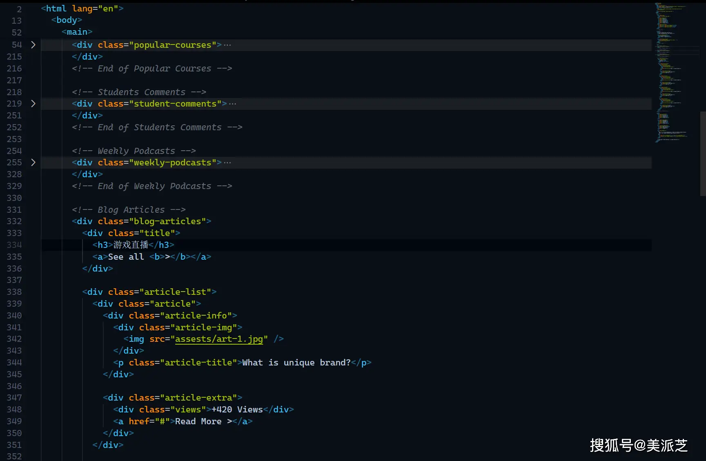
Task: Click the article-info class value
Action: tap(196, 316)
